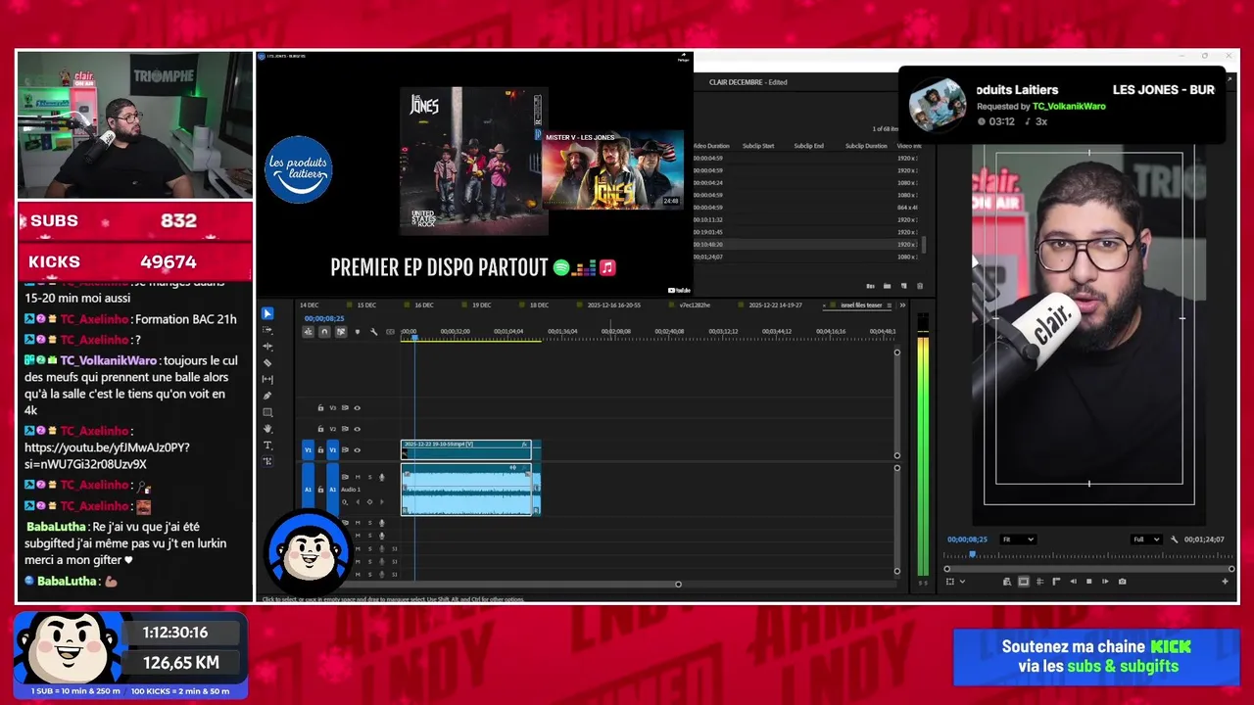Viewport: 1254px width, 705px height.
Task: Toggle V2 track output eye
Action: tap(357, 429)
